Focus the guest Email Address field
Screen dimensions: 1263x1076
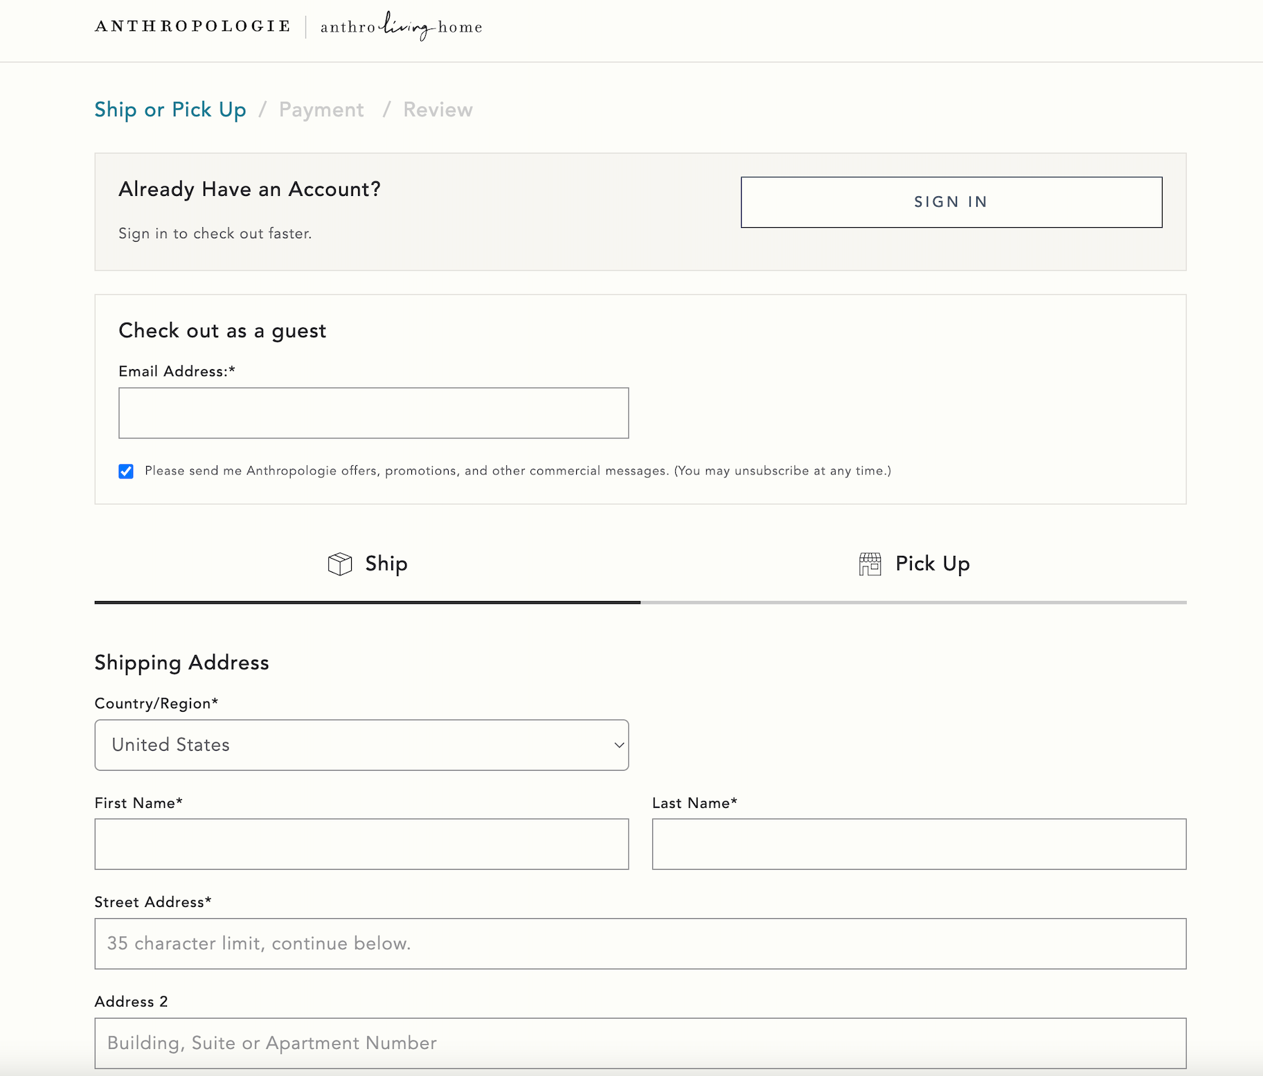[373, 413]
